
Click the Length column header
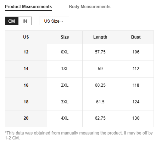coord(100,37)
